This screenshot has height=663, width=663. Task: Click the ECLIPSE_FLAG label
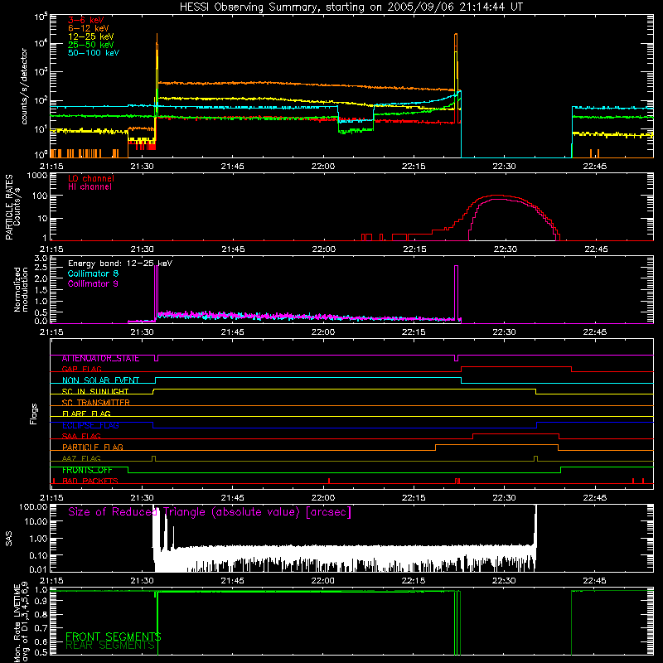[x=90, y=425]
